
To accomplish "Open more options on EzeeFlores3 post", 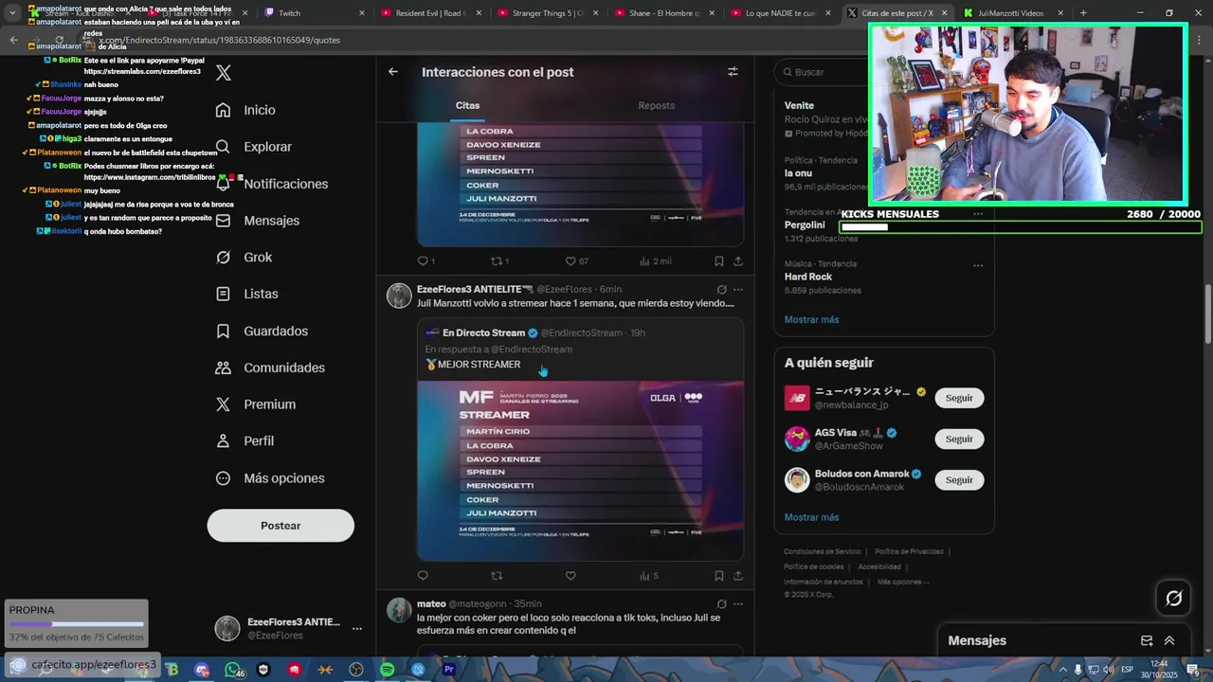I will click(x=738, y=290).
